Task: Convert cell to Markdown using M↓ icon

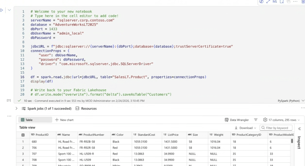Action: (x=275, y=2)
